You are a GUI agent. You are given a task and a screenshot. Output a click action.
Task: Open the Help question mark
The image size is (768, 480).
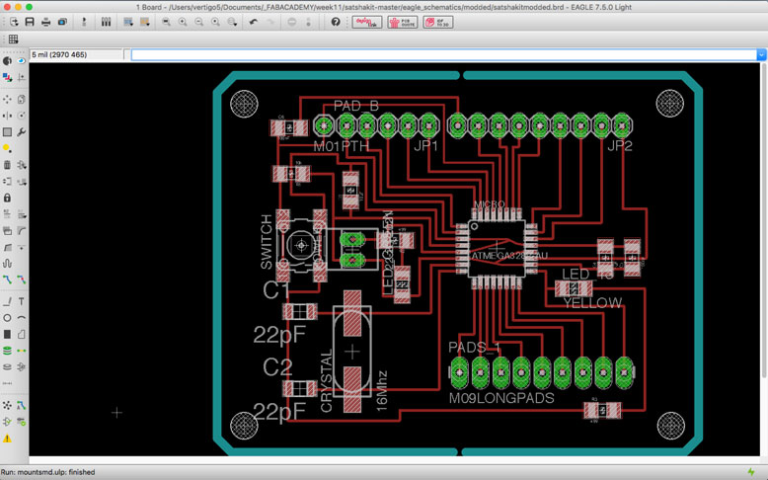[x=336, y=22]
